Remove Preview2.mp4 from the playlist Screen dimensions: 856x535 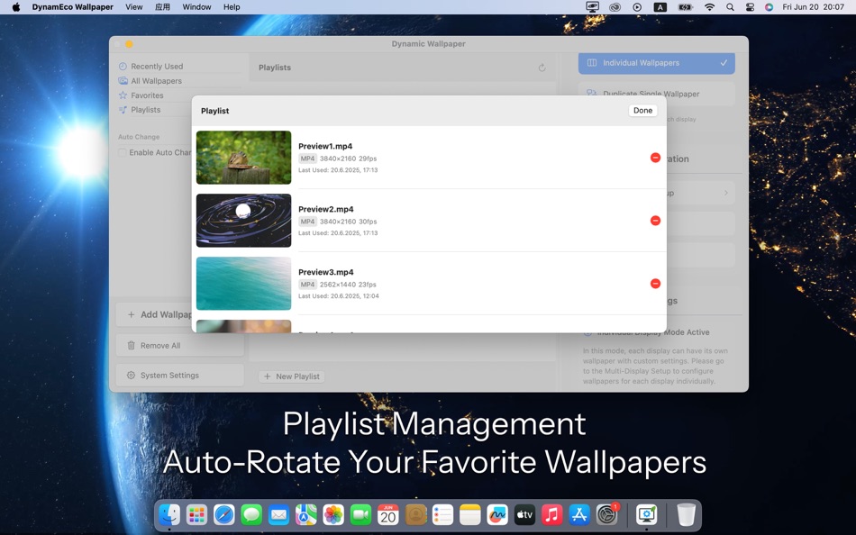coord(655,221)
